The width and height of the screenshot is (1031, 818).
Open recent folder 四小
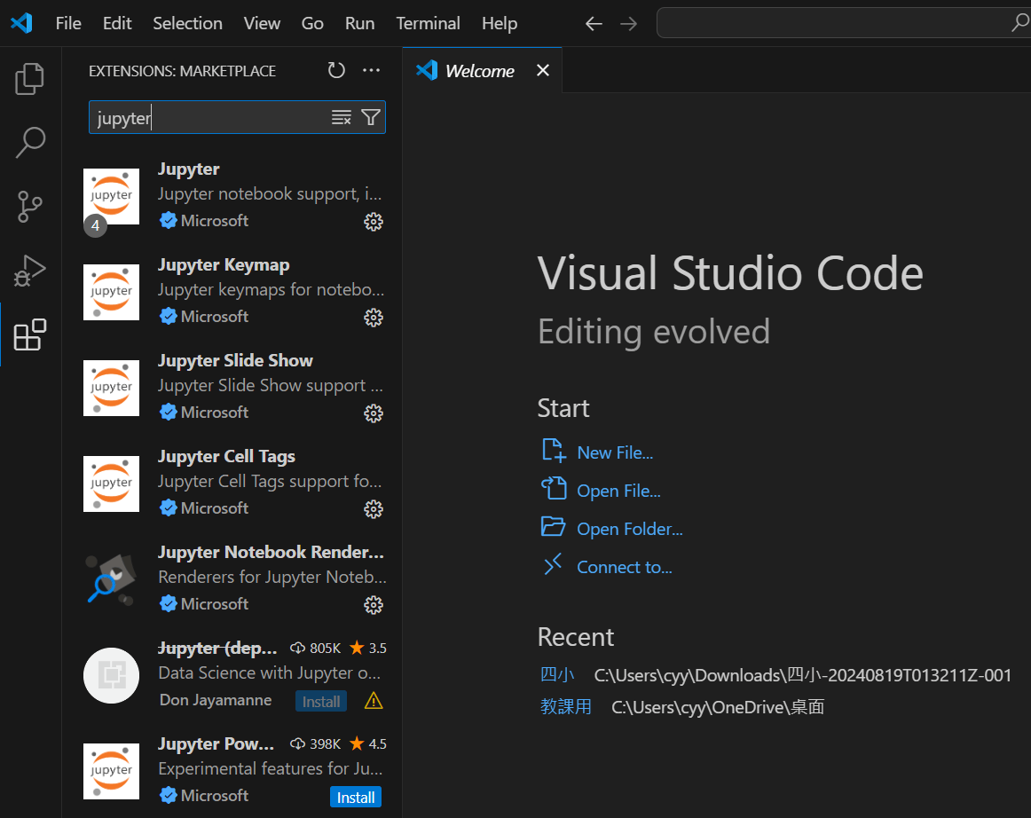pos(557,674)
